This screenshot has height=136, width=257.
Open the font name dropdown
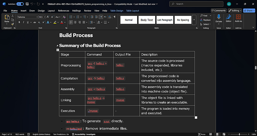point(37,17)
